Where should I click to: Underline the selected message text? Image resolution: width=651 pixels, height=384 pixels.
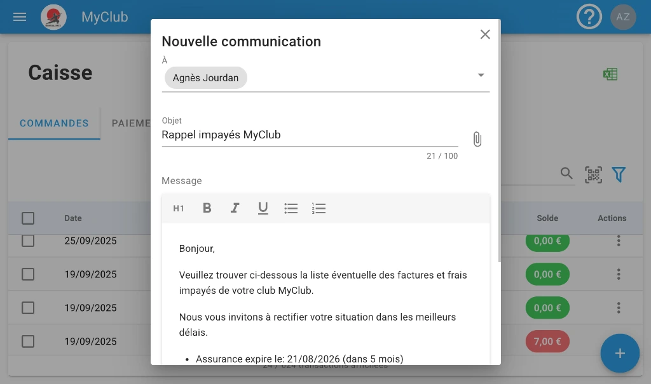[263, 208]
